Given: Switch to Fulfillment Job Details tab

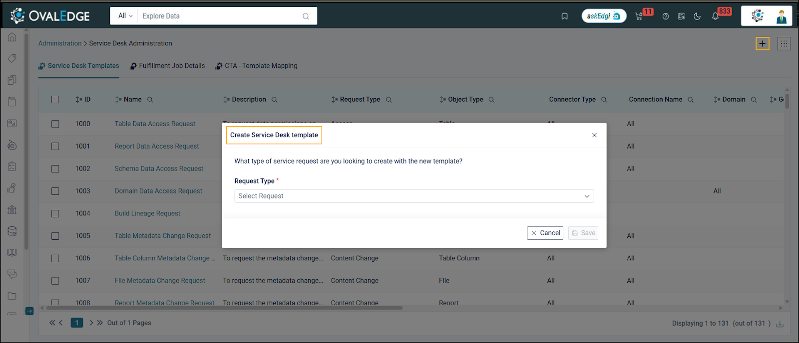Looking at the screenshot, I should click(167, 66).
